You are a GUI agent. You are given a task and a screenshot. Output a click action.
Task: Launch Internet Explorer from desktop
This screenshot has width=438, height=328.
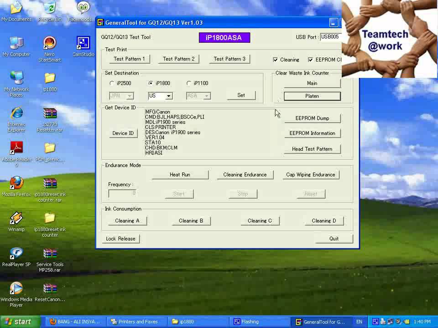pyautogui.click(x=16, y=119)
